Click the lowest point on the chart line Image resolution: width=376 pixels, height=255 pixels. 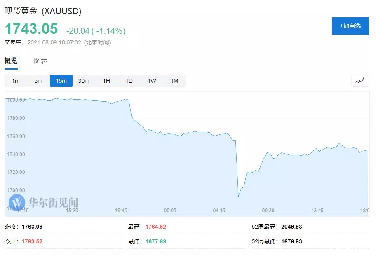tap(239, 196)
